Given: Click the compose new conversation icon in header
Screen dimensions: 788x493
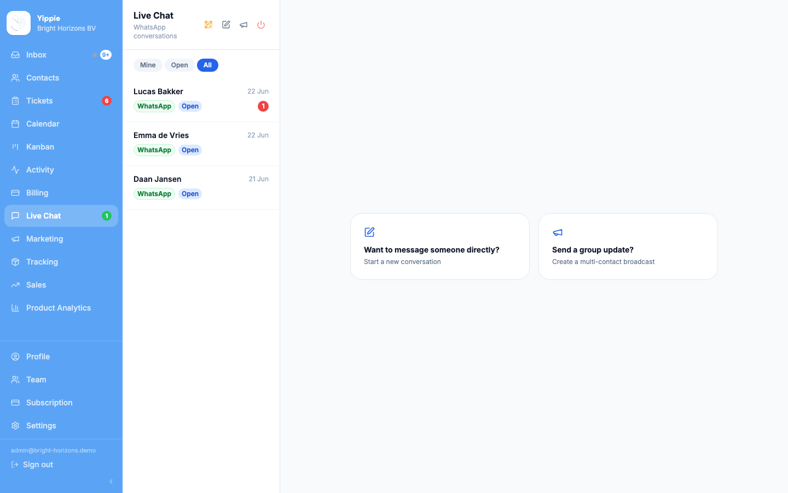Looking at the screenshot, I should point(226,25).
